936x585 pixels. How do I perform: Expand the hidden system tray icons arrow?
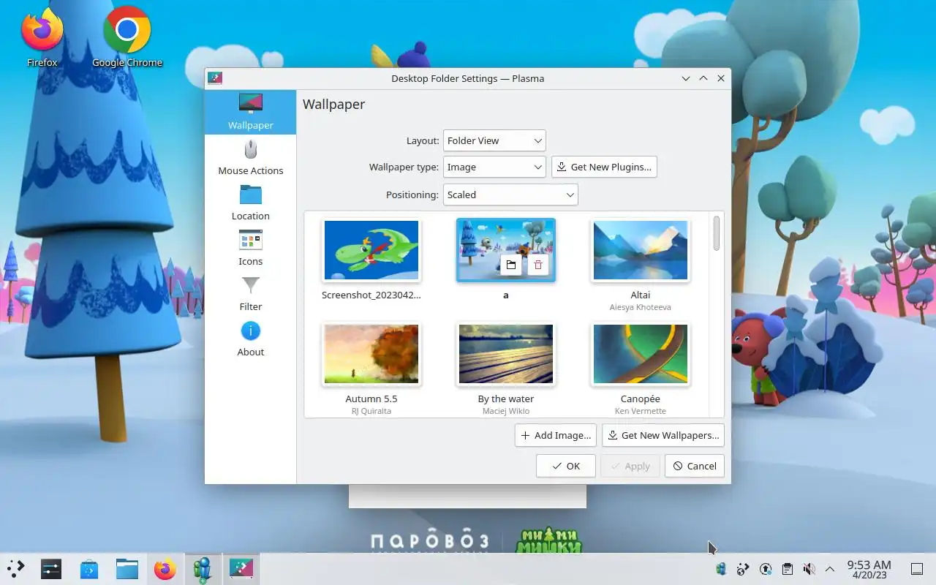point(830,569)
